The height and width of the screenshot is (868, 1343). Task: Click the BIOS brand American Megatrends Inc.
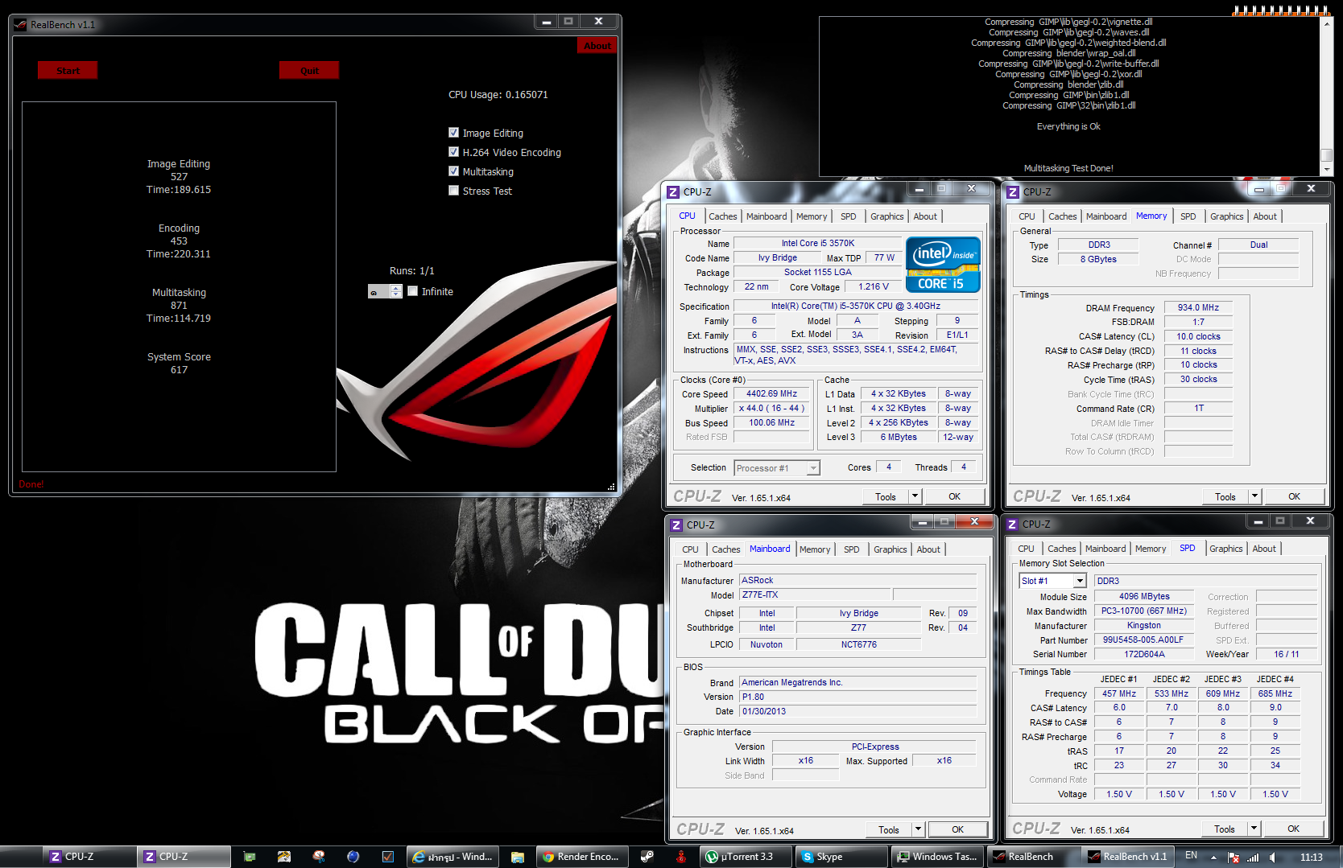pyautogui.click(x=857, y=682)
